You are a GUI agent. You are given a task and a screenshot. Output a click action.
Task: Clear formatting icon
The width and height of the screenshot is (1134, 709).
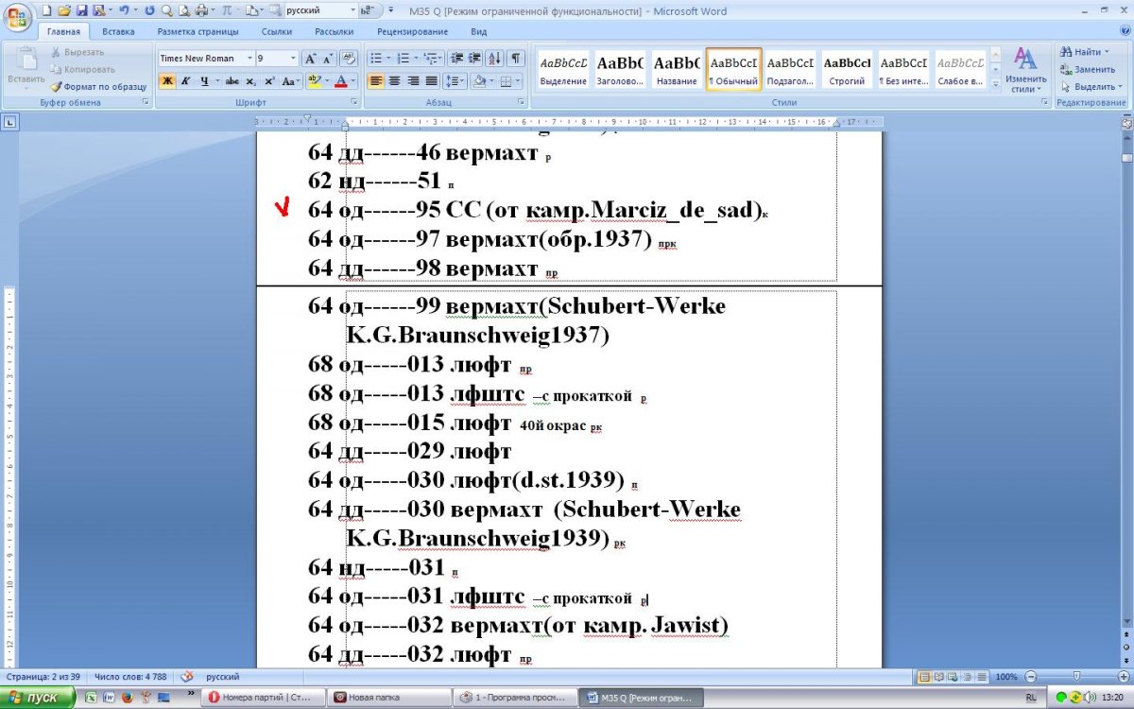pos(349,59)
